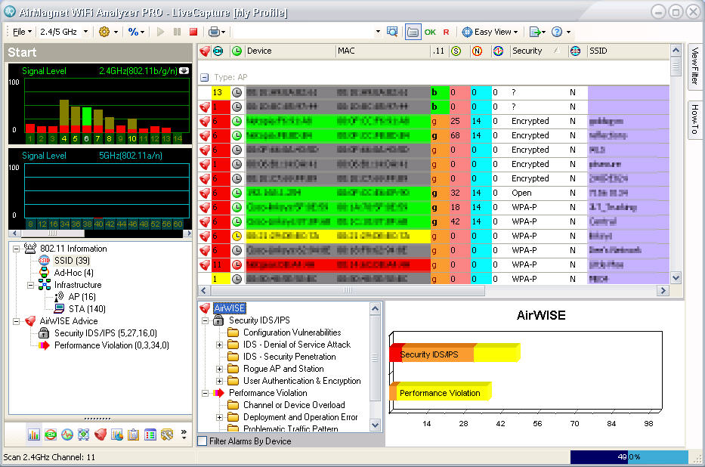Click the capture progress bar in status bar
The height and width of the screenshot is (467, 705).
629,457
